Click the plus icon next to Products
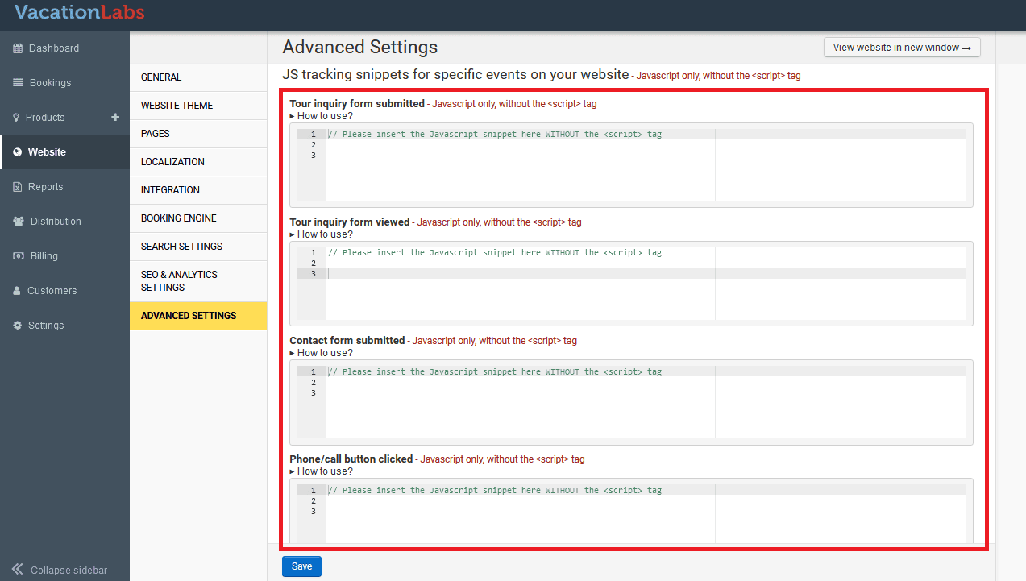Screen dimensions: 1026x581 pos(115,117)
